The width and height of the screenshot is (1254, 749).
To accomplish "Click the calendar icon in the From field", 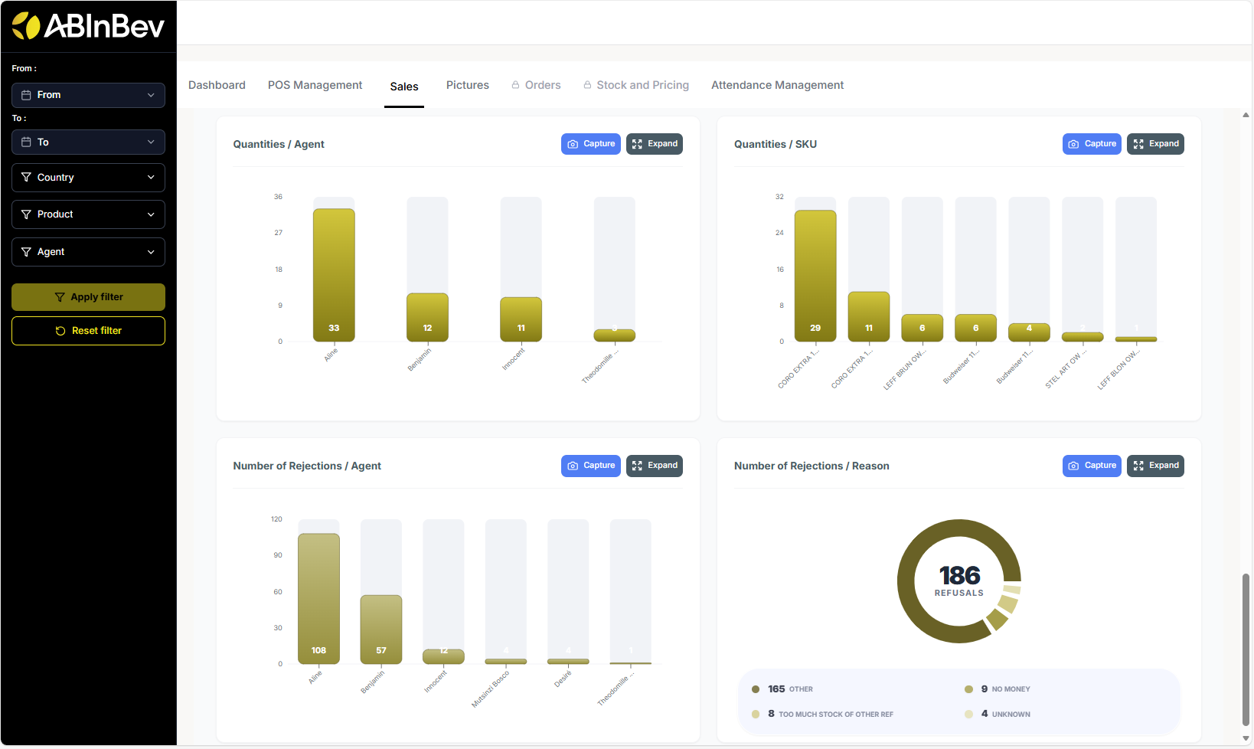I will (26, 95).
